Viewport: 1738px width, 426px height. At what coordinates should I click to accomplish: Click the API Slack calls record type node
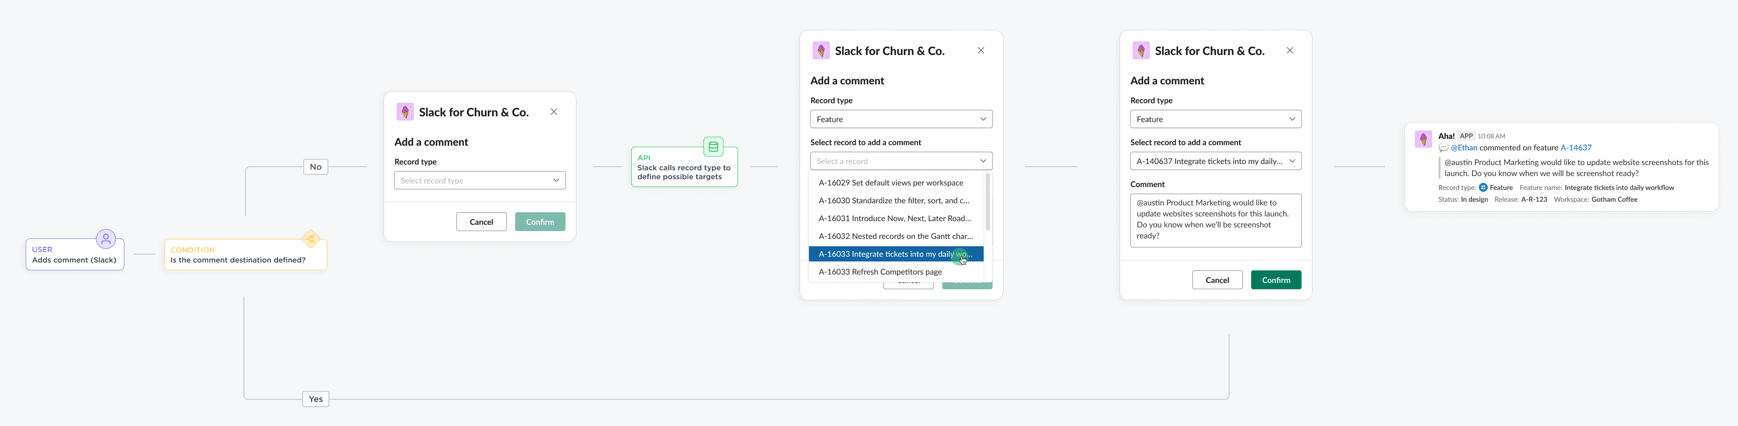coord(684,167)
